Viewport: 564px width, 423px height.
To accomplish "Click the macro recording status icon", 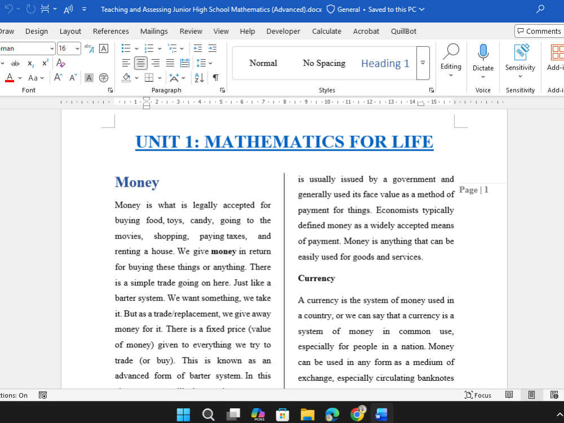I will [43, 395].
